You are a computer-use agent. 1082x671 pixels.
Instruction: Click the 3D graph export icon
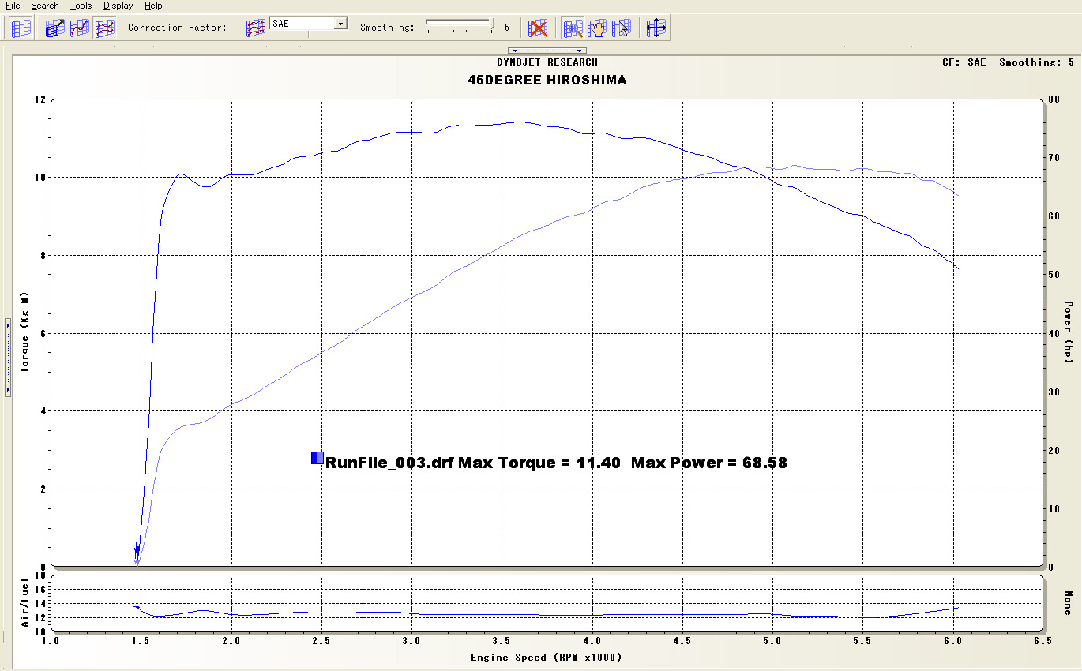click(x=54, y=28)
